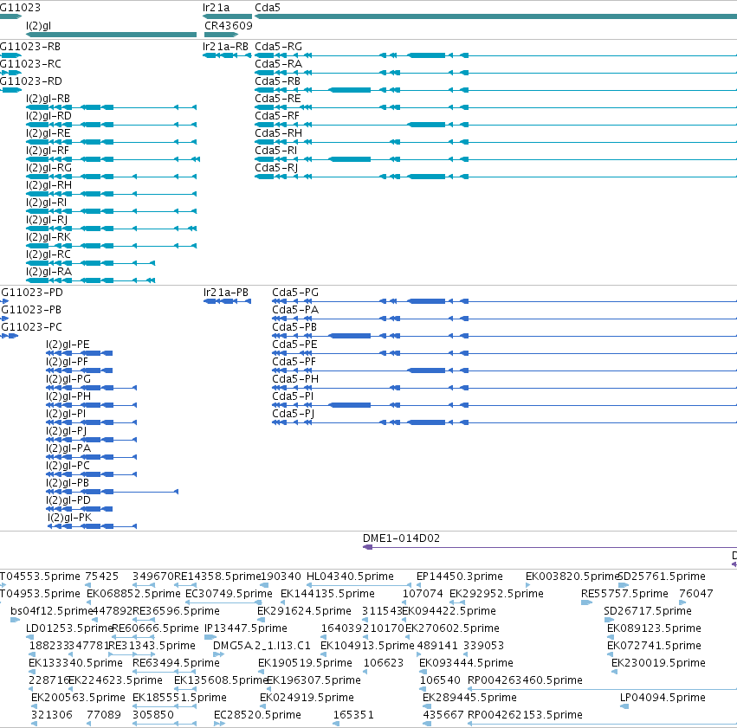Click transcript Cda5-RG
This screenshot has width=737, height=728.
[496, 55]
